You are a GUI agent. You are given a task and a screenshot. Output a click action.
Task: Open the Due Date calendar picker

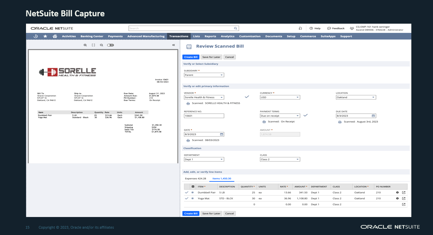(373, 116)
